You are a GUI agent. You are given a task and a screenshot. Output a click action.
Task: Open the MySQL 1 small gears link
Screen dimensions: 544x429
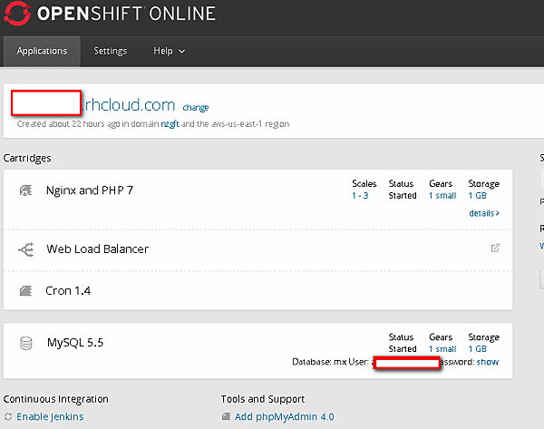(x=442, y=349)
